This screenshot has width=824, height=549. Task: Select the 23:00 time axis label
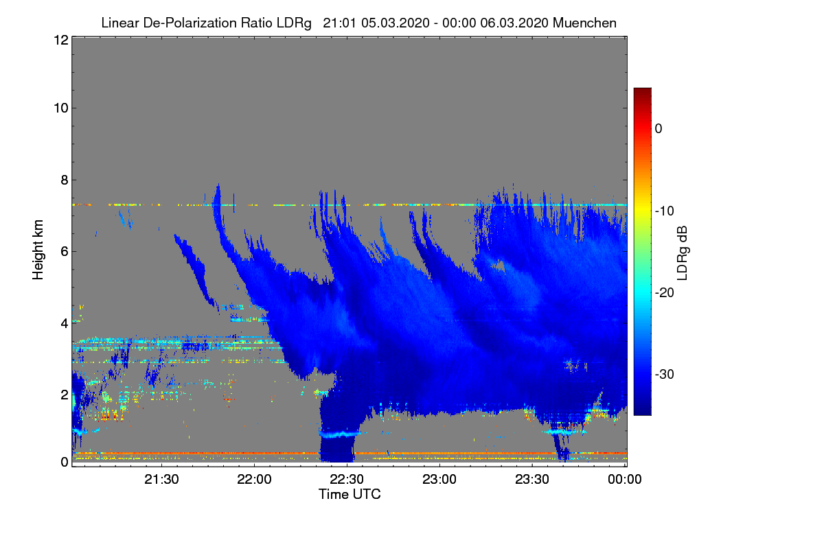[x=439, y=480]
